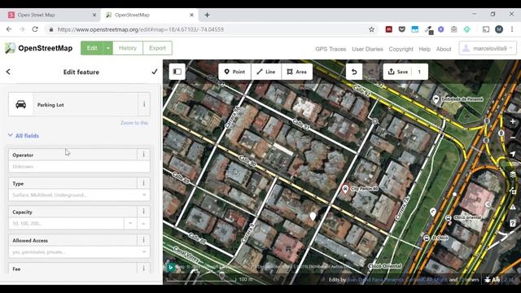This screenshot has width=521, height=293.
Task: Toggle the sidebar panel in map toolbar
Action: tap(177, 72)
